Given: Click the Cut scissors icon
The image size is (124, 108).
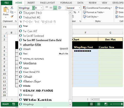Looking at the screenshot, I should [12, 8].
